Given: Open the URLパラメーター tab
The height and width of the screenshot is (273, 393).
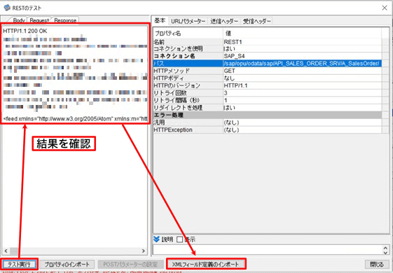Looking at the screenshot, I should point(188,21).
